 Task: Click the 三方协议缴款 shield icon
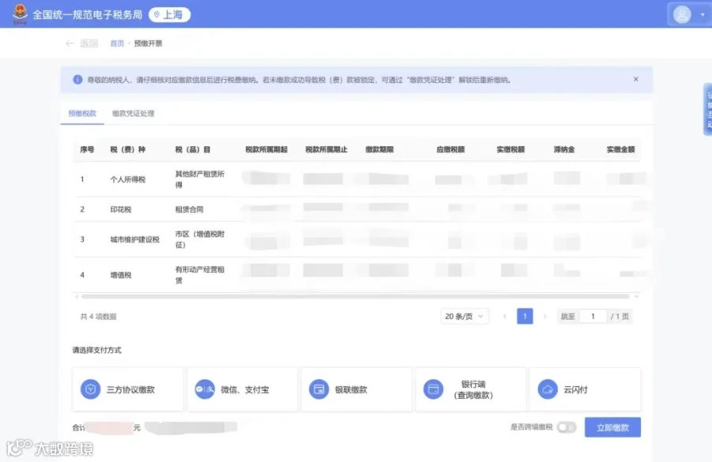[x=90, y=389]
